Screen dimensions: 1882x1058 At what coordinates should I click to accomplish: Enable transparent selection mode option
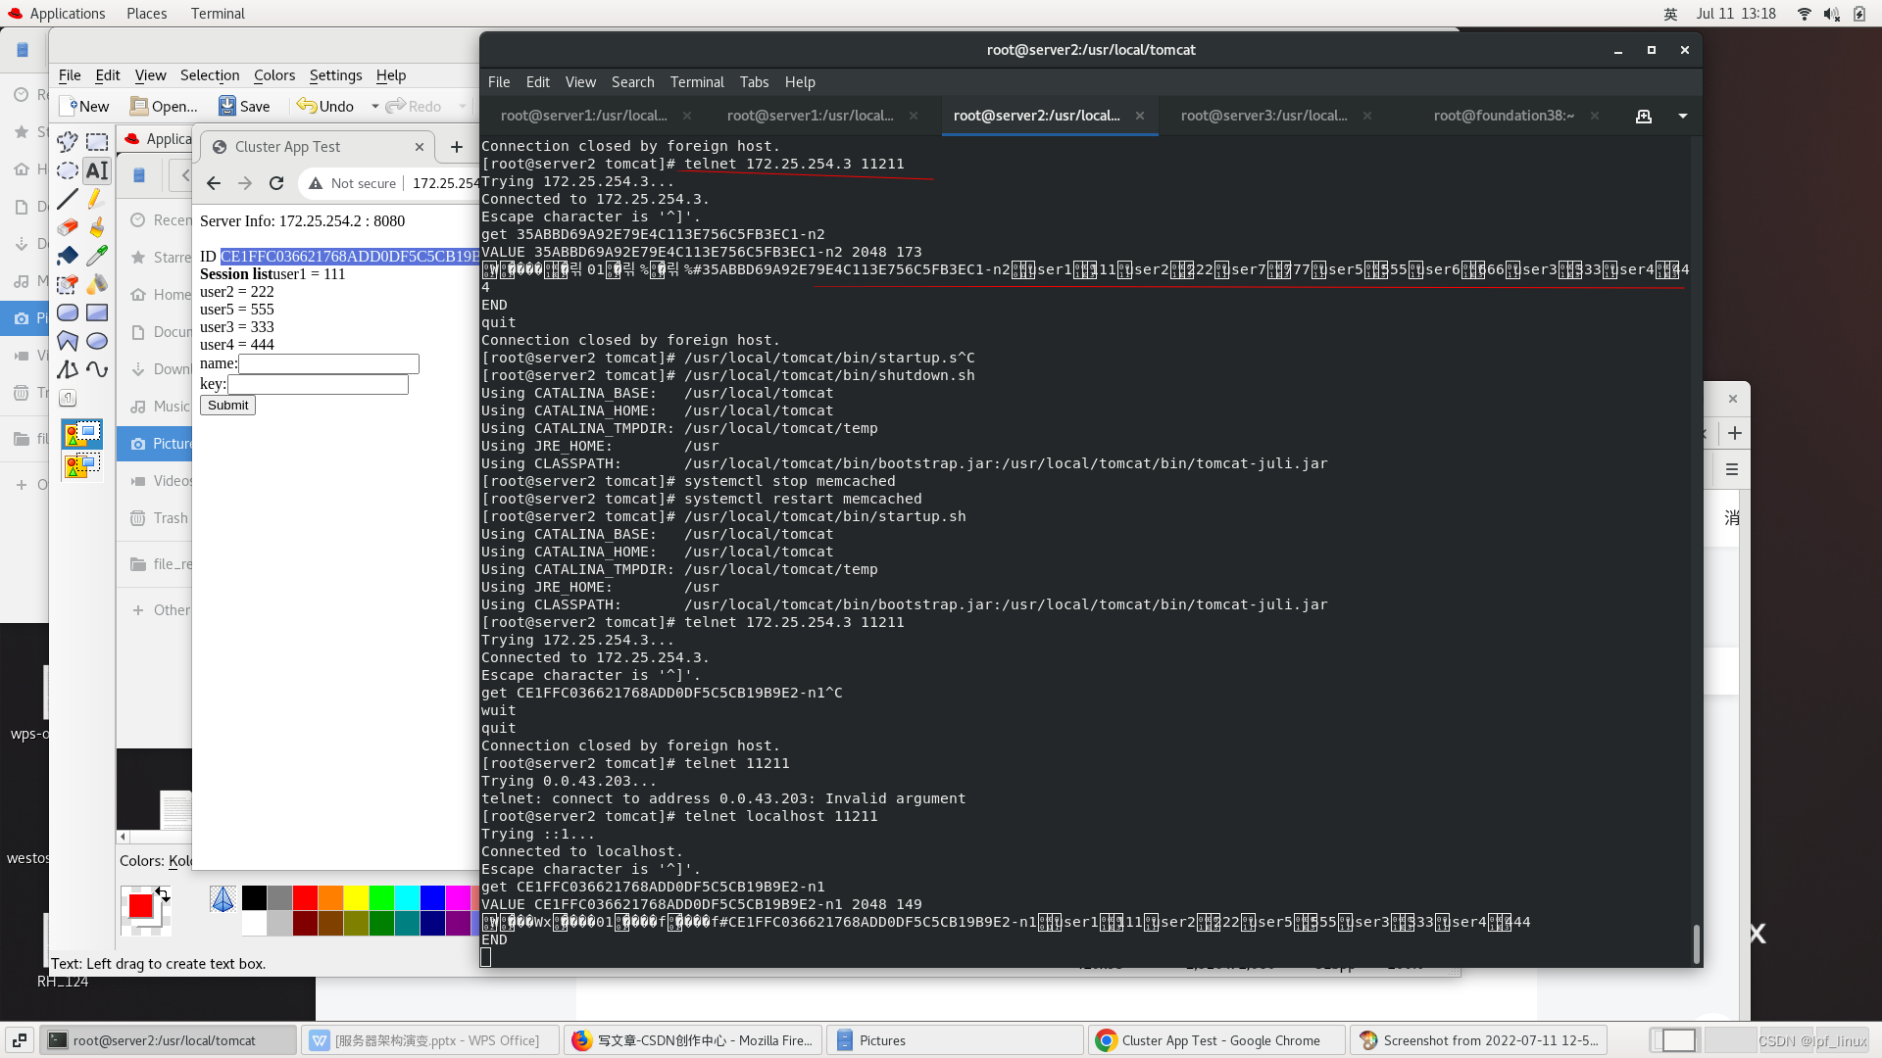click(82, 465)
